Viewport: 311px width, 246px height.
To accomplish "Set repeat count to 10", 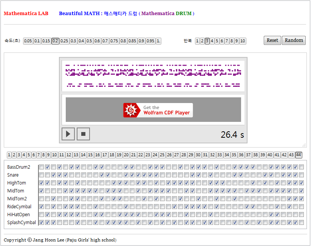I will coord(243,41).
